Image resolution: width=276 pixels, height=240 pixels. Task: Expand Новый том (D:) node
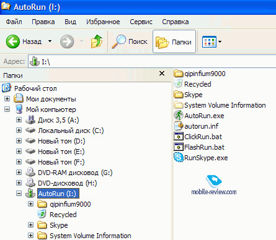pos(19,141)
